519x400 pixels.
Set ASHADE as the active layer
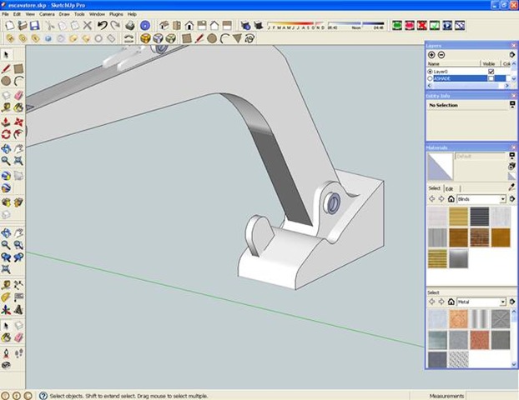pyautogui.click(x=430, y=78)
